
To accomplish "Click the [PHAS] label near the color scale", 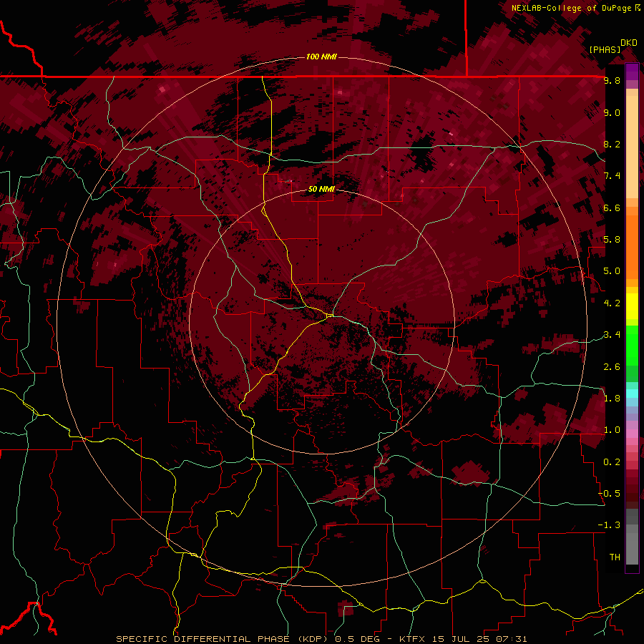I will pyautogui.click(x=605, y=49).
